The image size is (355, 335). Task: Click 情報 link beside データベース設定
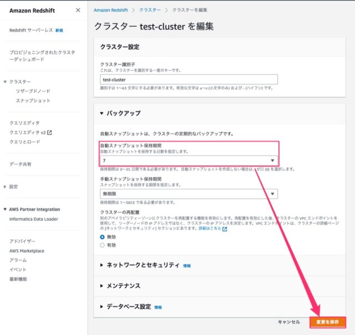pos(158,307)
